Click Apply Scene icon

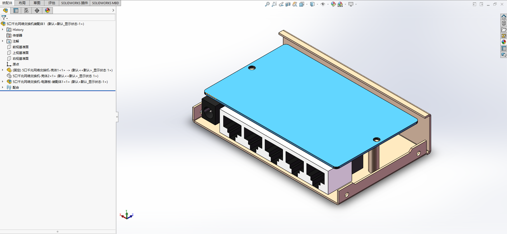click(x=340, y=4)
